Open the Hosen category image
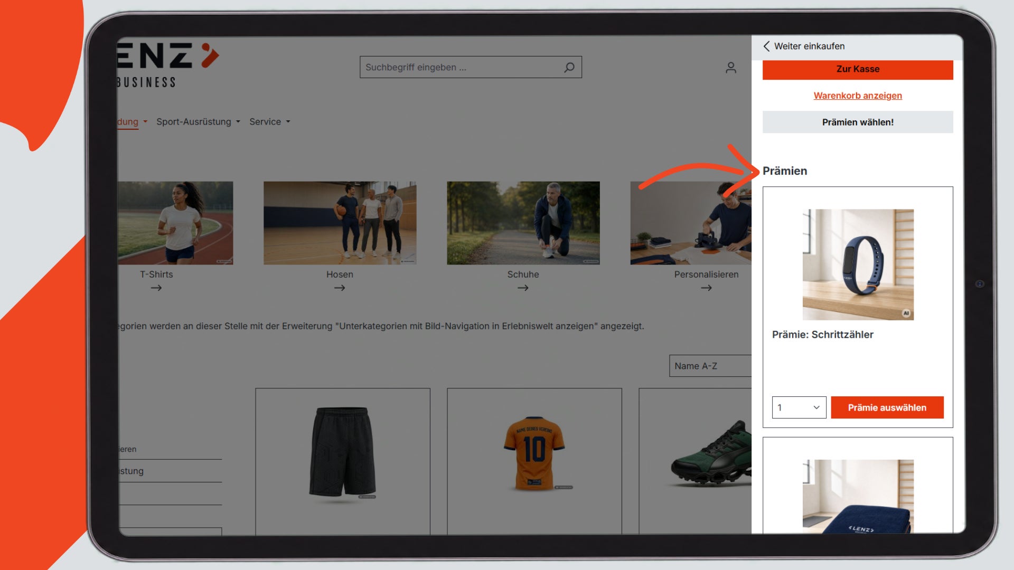Screen dimensions: 1014x570 click(340, 223)
